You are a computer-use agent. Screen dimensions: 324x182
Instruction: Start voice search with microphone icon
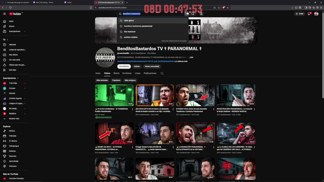[x=201, y=14]
